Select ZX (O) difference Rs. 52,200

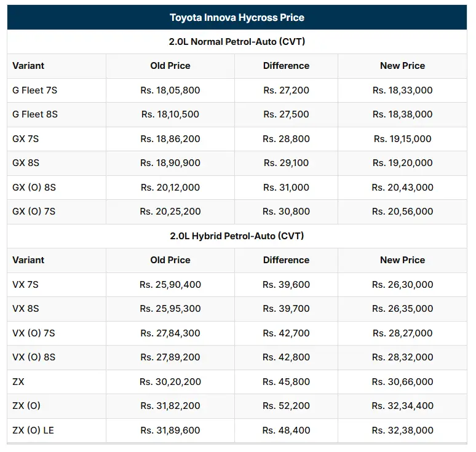[x=286, y=405]
